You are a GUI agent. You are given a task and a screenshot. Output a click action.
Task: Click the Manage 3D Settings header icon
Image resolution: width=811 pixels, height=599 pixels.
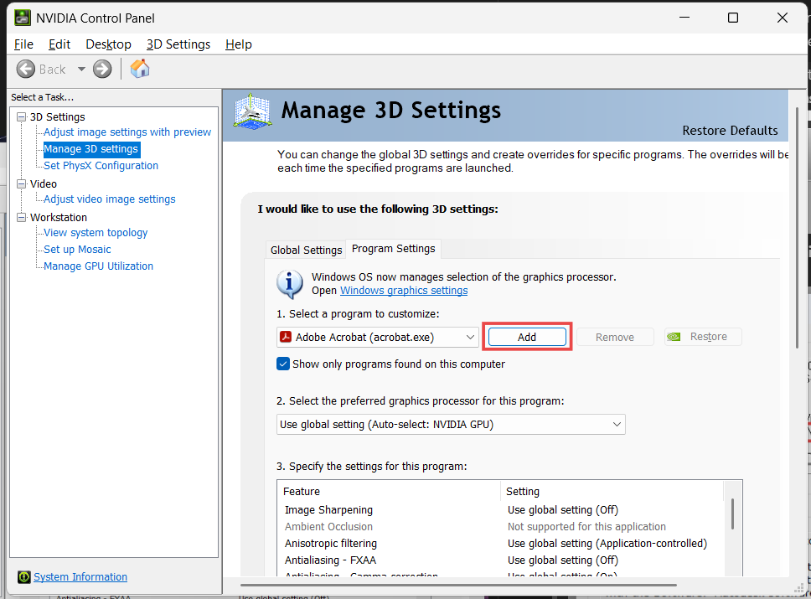click(x=252, y=111)
